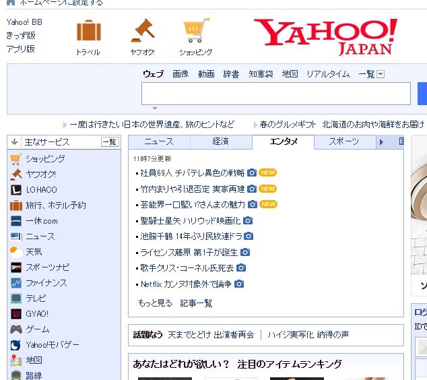Screen dimensions: 427x380
Task: Open the Shopping cart icon at top
Action: point(197,30)
